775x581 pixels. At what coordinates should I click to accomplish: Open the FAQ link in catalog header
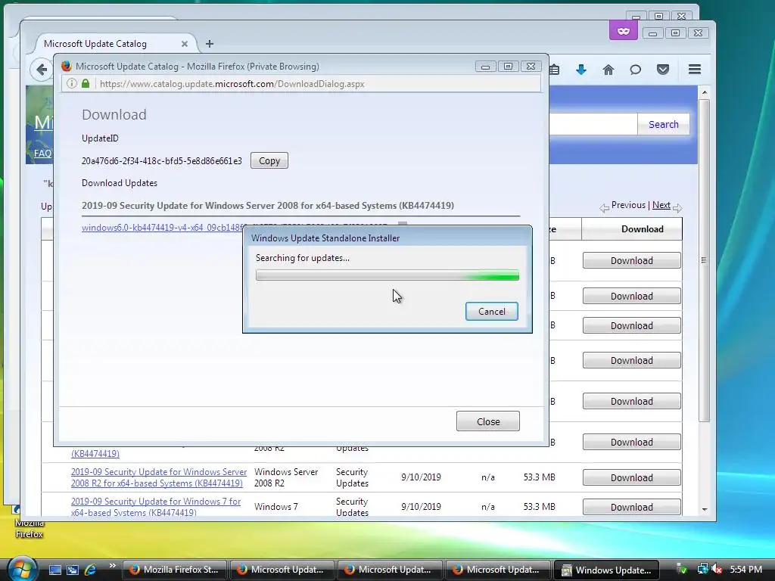tap(42, 153)
